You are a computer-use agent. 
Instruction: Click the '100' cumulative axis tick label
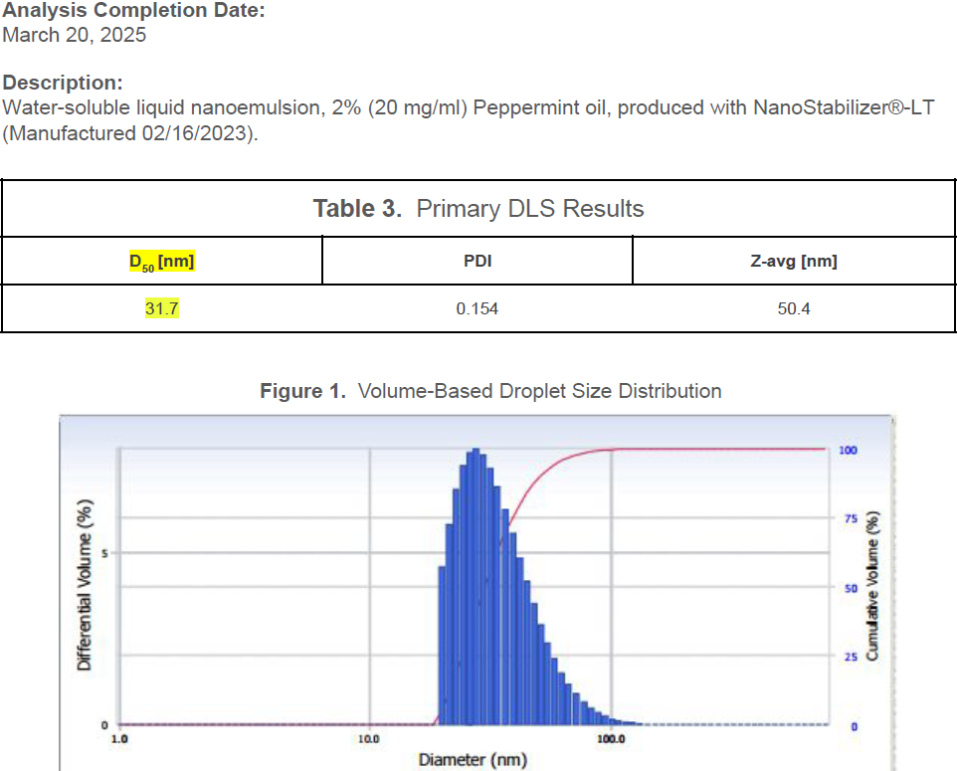pyautogui.click(x=848, y=450)
